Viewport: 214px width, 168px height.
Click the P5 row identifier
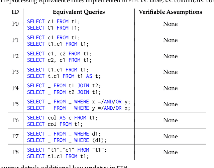[15, 104]
